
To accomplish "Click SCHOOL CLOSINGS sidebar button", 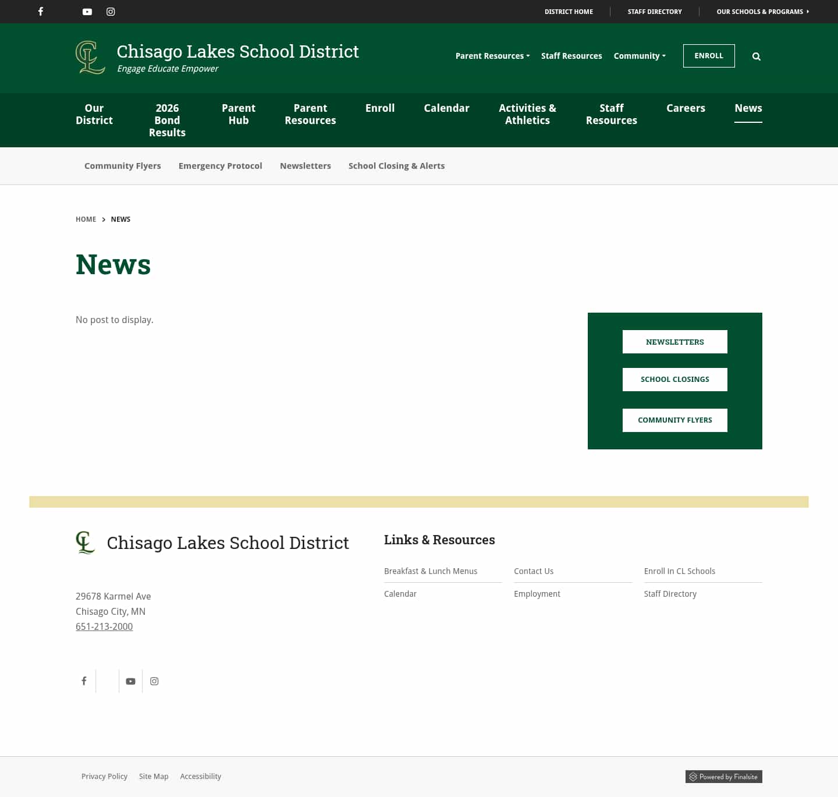I will click(x=675, y=380).
